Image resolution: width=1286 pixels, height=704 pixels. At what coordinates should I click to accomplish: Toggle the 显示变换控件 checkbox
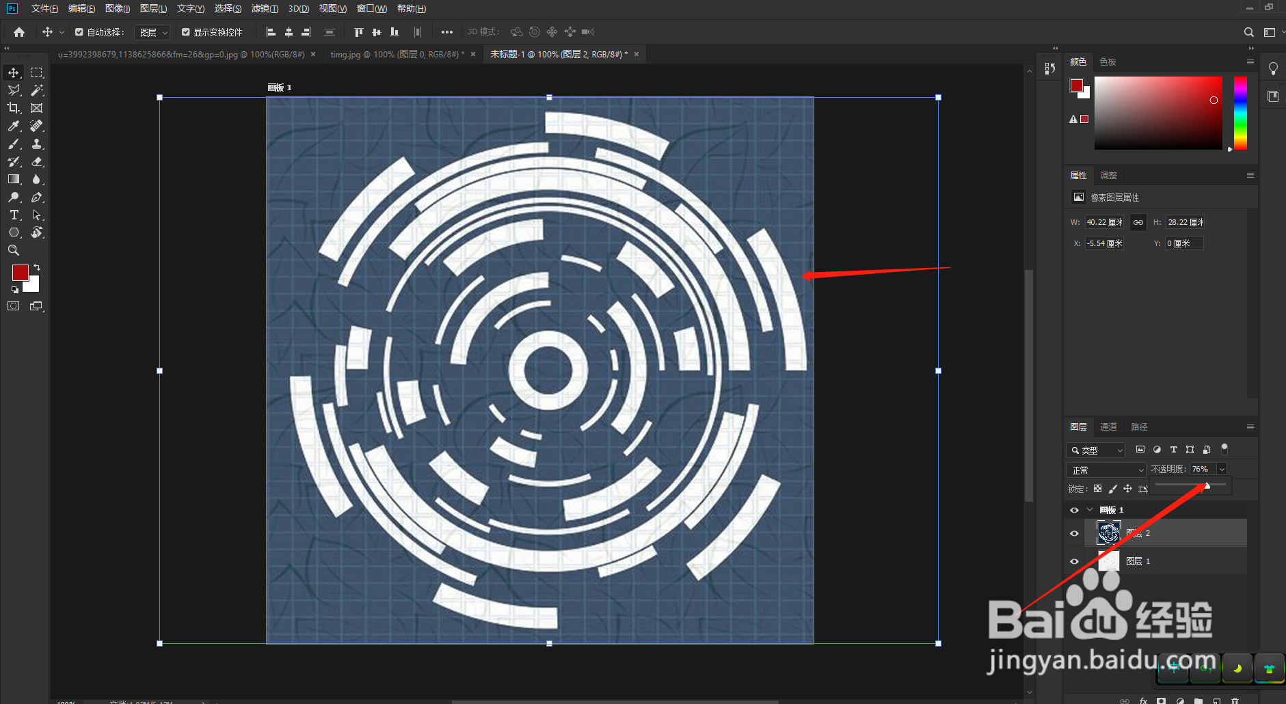pyautogui.click(x=186, y=32)
